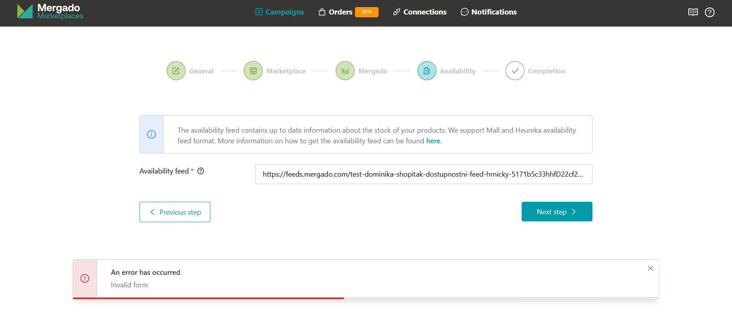The width and height of the screenshot is (732, 316).
Task: Open the documentation book icon
Action: coord(693,12)
